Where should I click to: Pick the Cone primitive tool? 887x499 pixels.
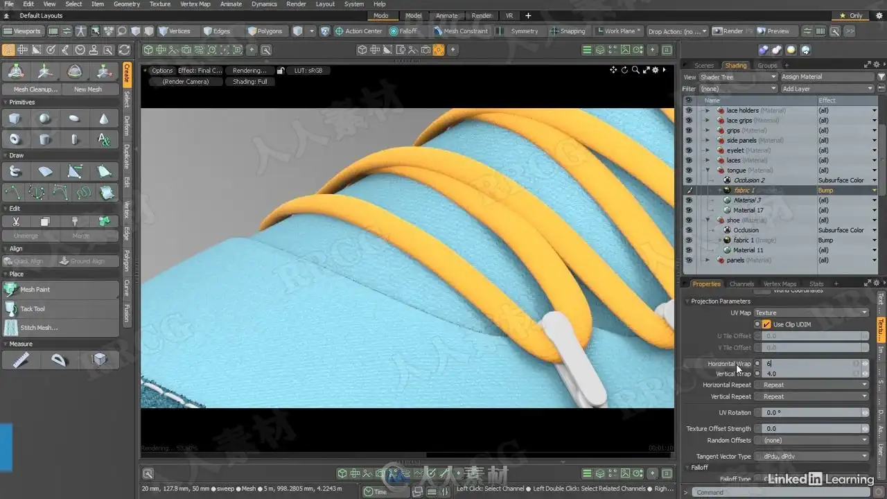pos(104,119)
